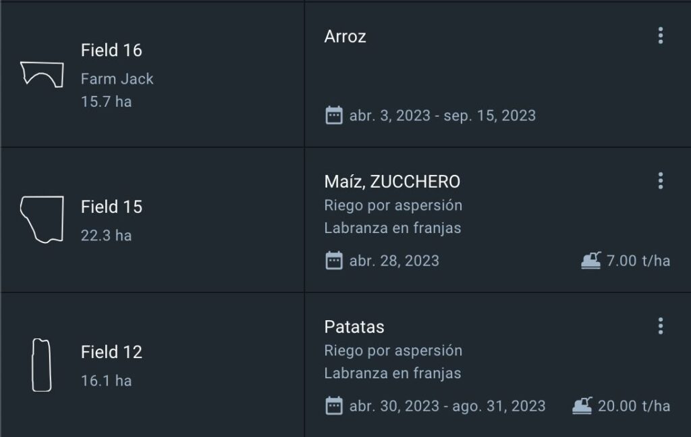This screenshot has height=437, width=691.
Task: Select the Field 12 name
Action: click(x=111, y=352)
